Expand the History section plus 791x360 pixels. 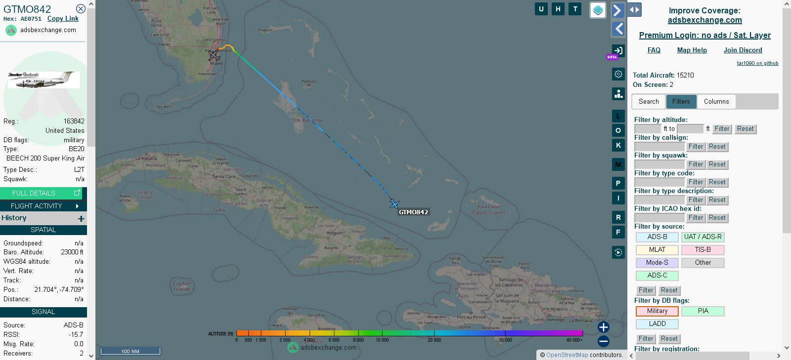click(81, 218)
